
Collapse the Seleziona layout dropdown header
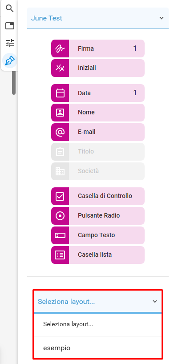98,301
